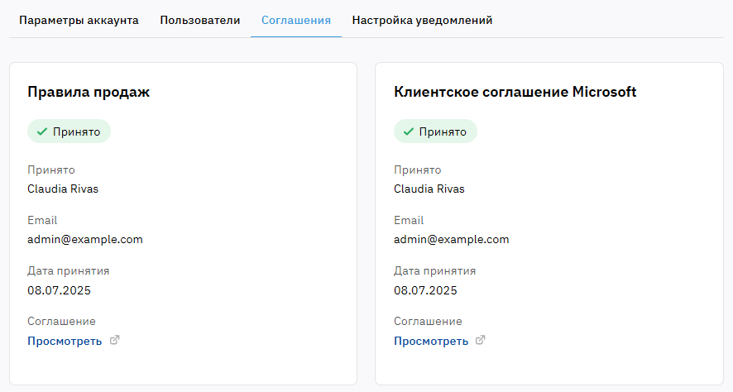Open the Настройка уведомлений tab
The height and width of the screenshot is (392, 733).
pos(422,21)
